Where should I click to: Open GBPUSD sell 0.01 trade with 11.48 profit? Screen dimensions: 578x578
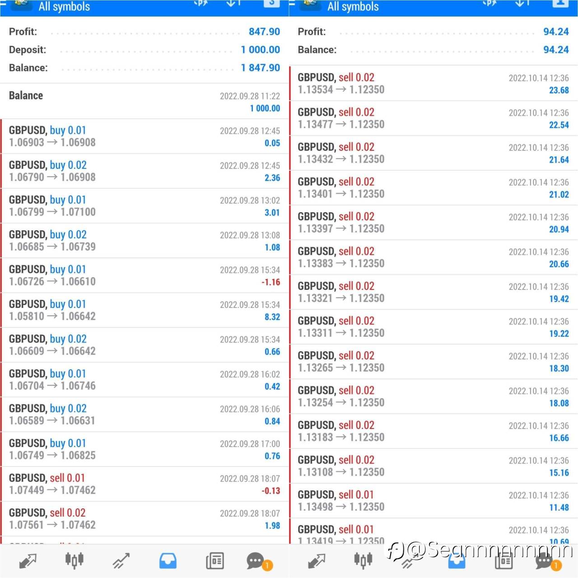click(x=433, y=501)
